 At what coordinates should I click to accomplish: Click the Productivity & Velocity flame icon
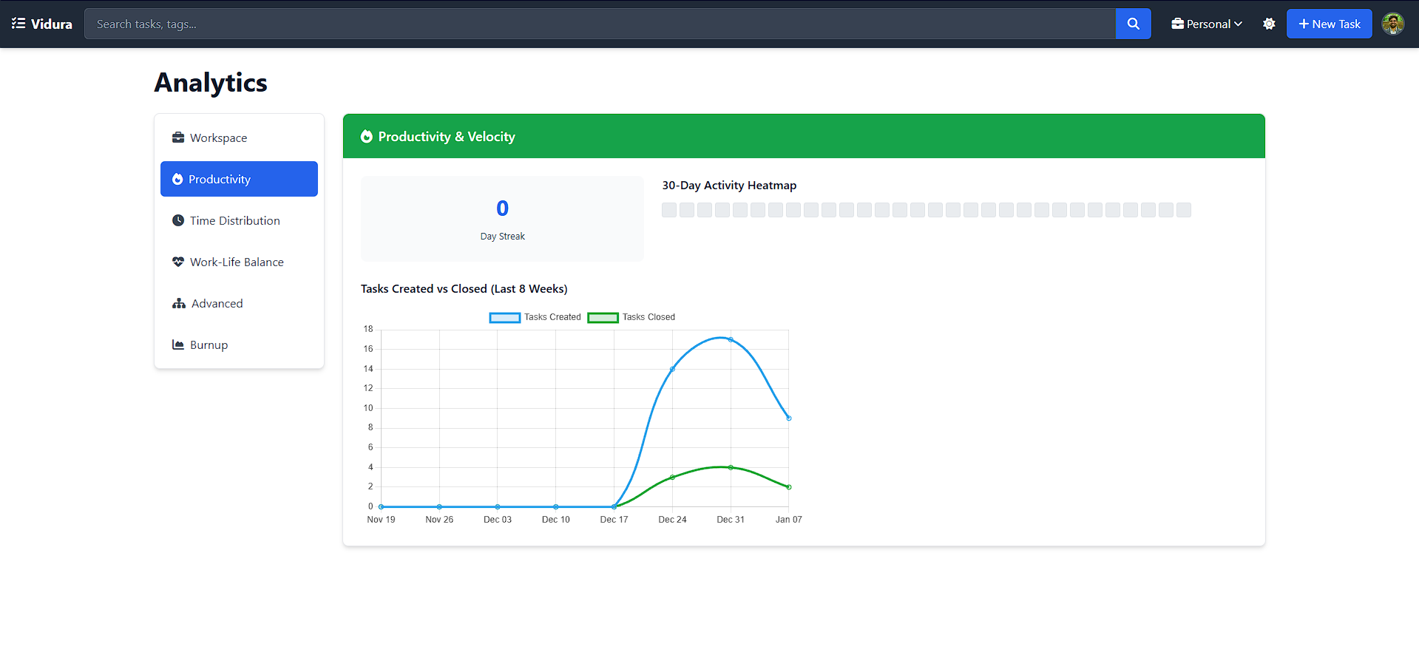click(367, 136)
